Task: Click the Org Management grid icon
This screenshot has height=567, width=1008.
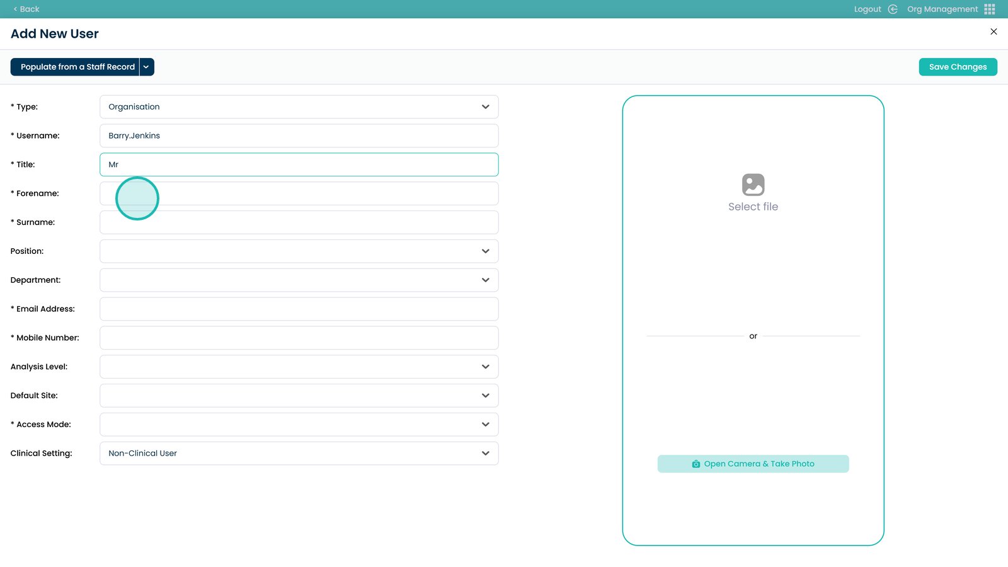Action: pyautogui.click(x=990, y=9)
